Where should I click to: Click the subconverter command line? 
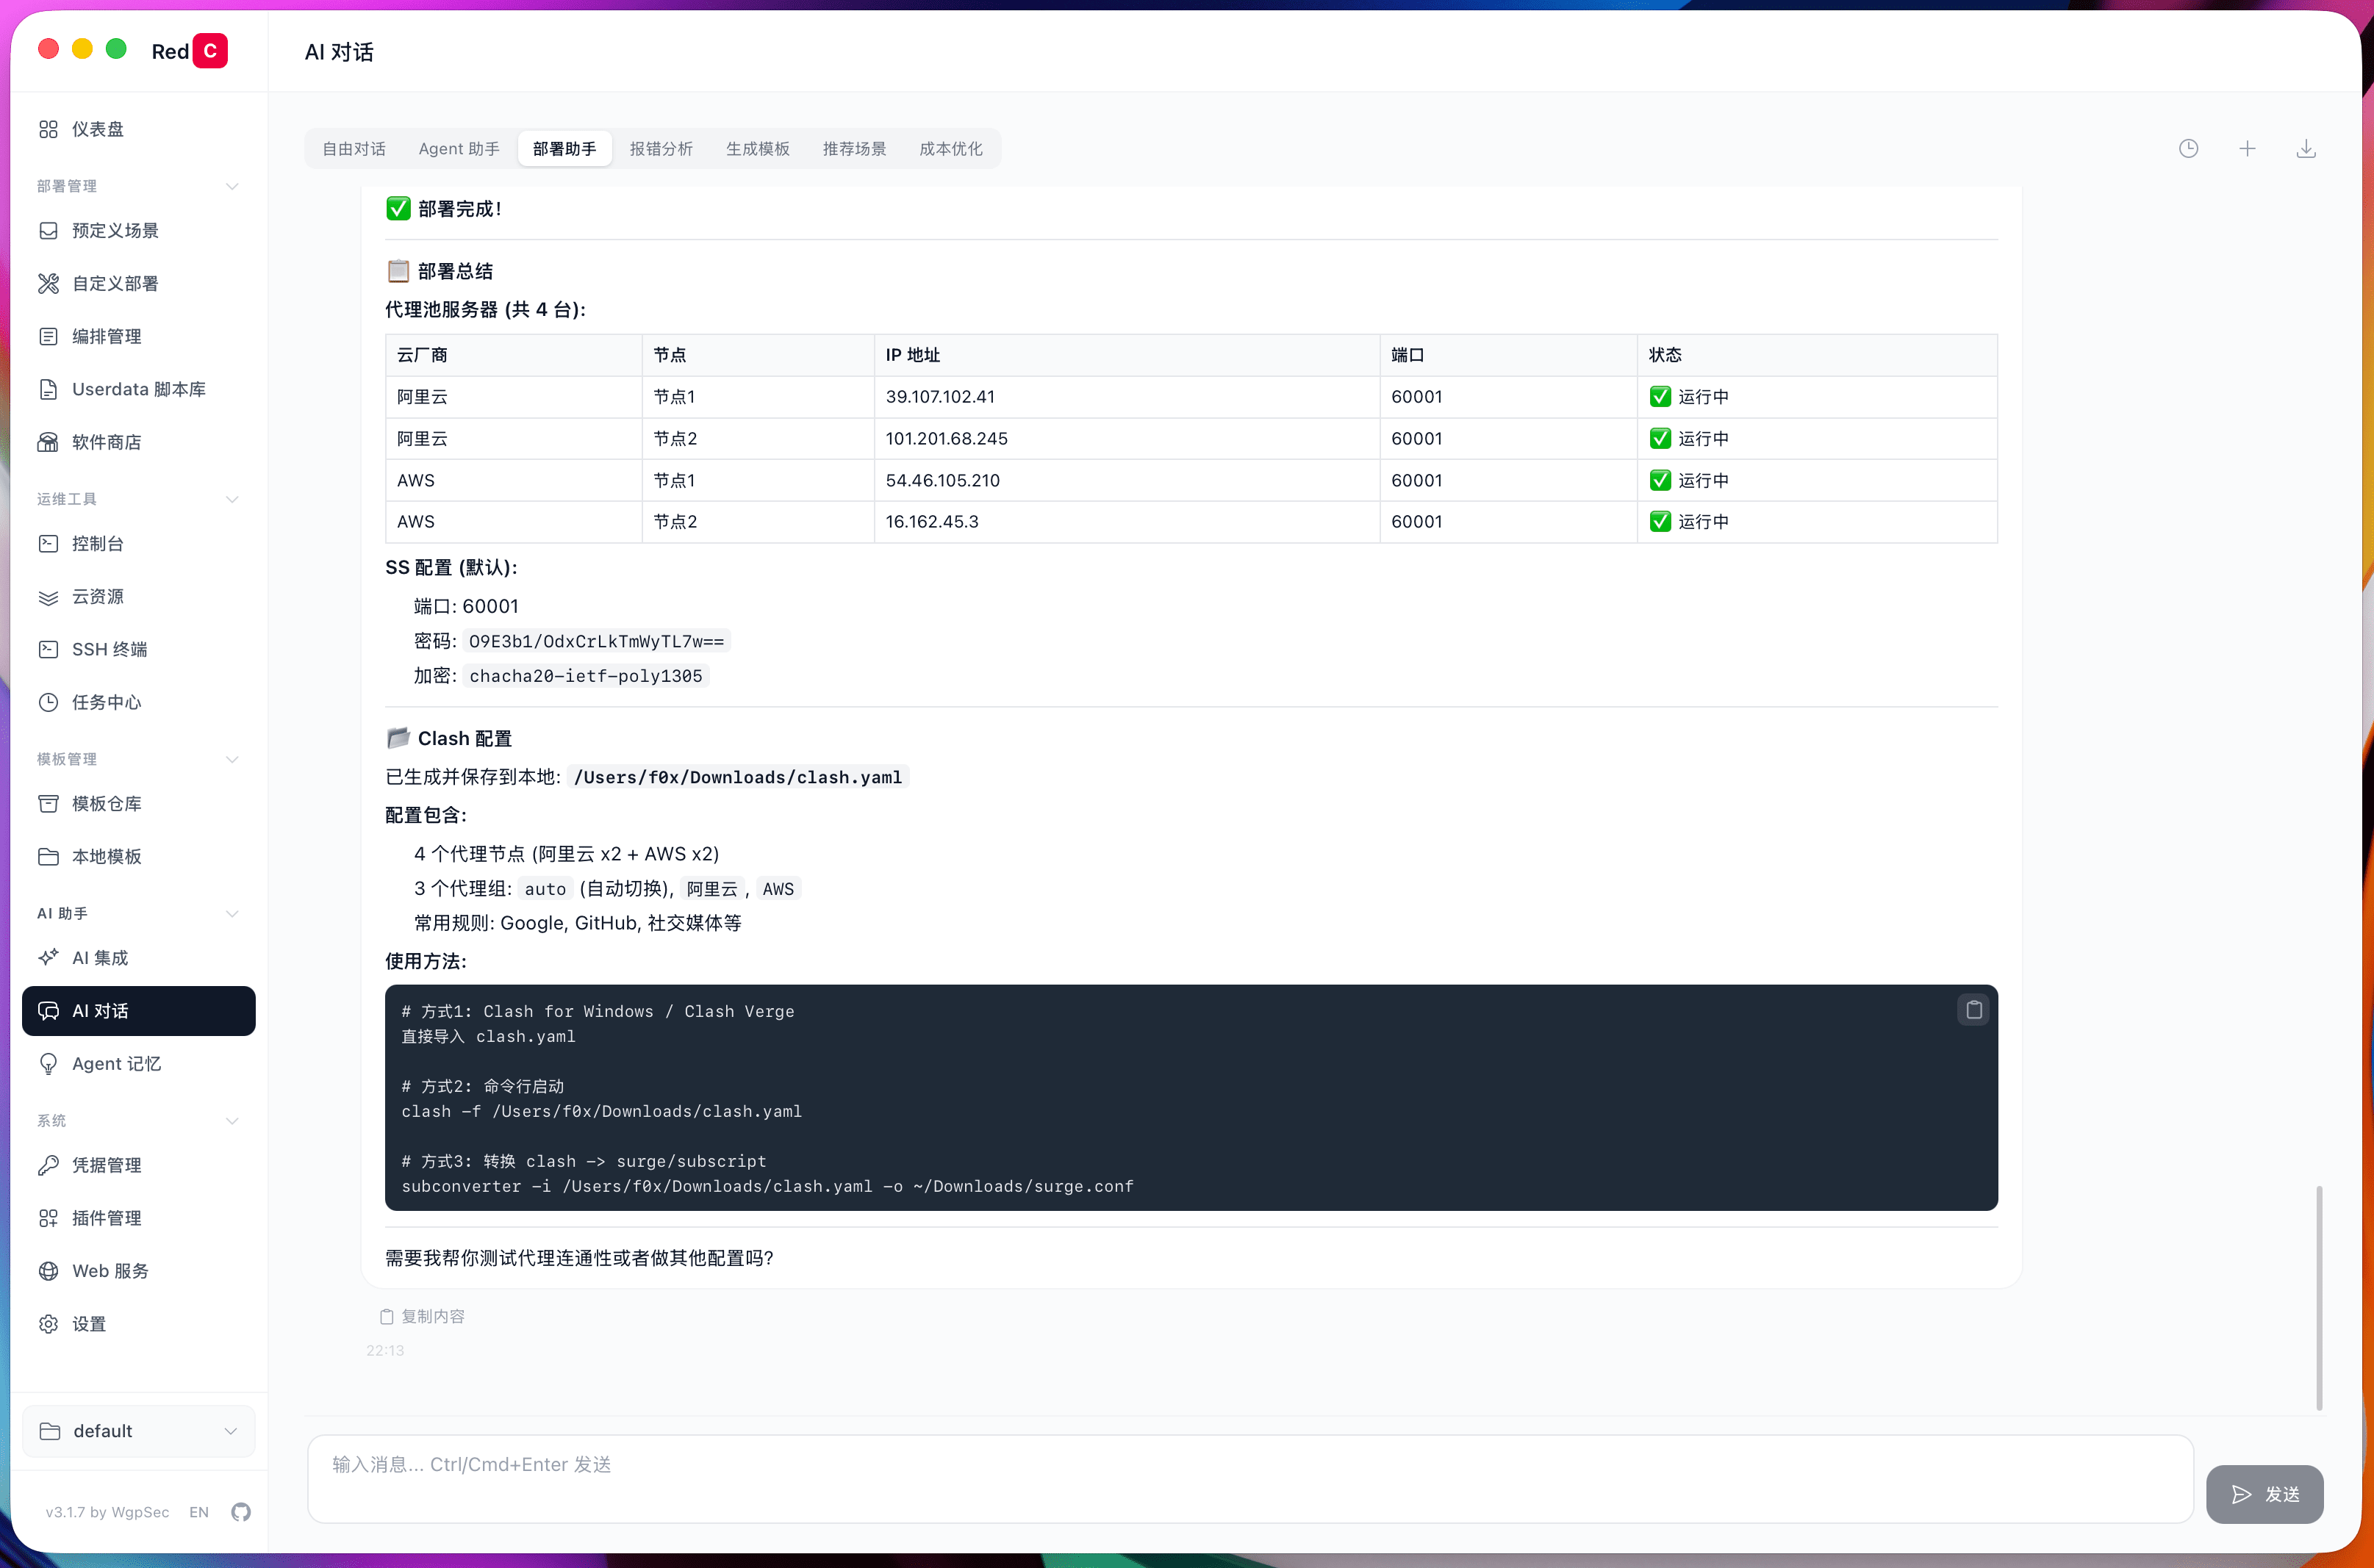click(x=767, y=1185)
